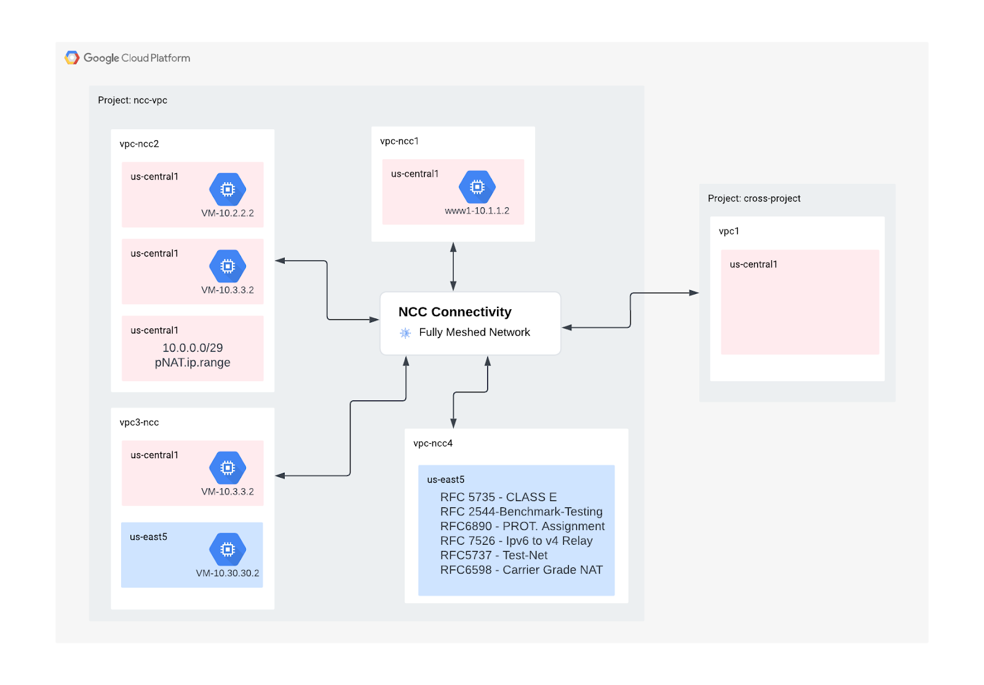Viewport: 984px width, 685px height.
Task: Click the 10.0.0.0/29 pNAT.ip.range block
Action: 192,348
